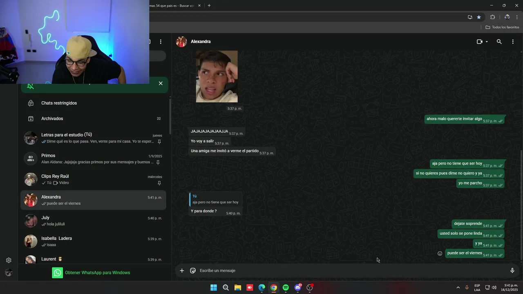Click the 'JAJAJAJAJAJAAJJA' message
This screenshot has width=523, height=294.
(217, 131)
